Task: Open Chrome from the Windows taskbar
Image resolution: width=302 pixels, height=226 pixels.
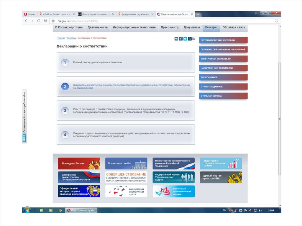Action: tap(60, 210)
